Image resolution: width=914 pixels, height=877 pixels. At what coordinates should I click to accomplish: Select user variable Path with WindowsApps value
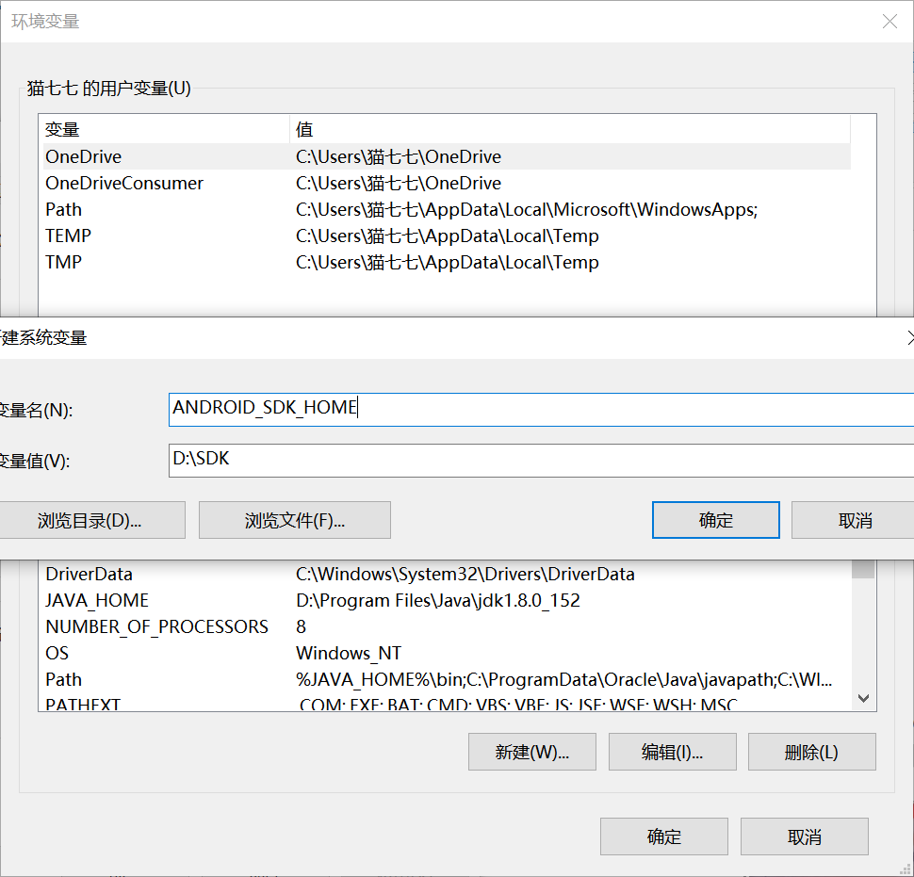pyautogui.click(x=447, y=209)
